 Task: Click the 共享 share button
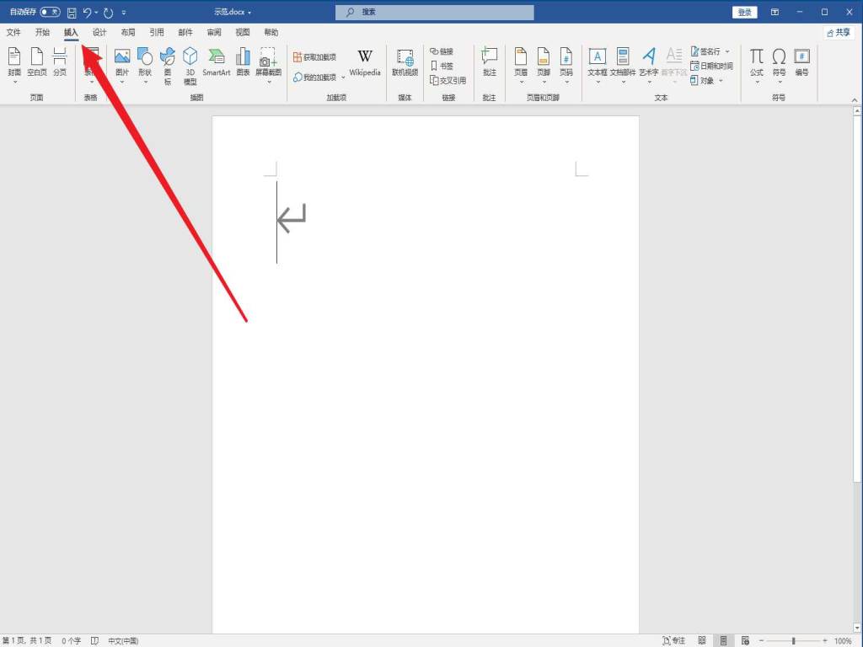(839, 33)
